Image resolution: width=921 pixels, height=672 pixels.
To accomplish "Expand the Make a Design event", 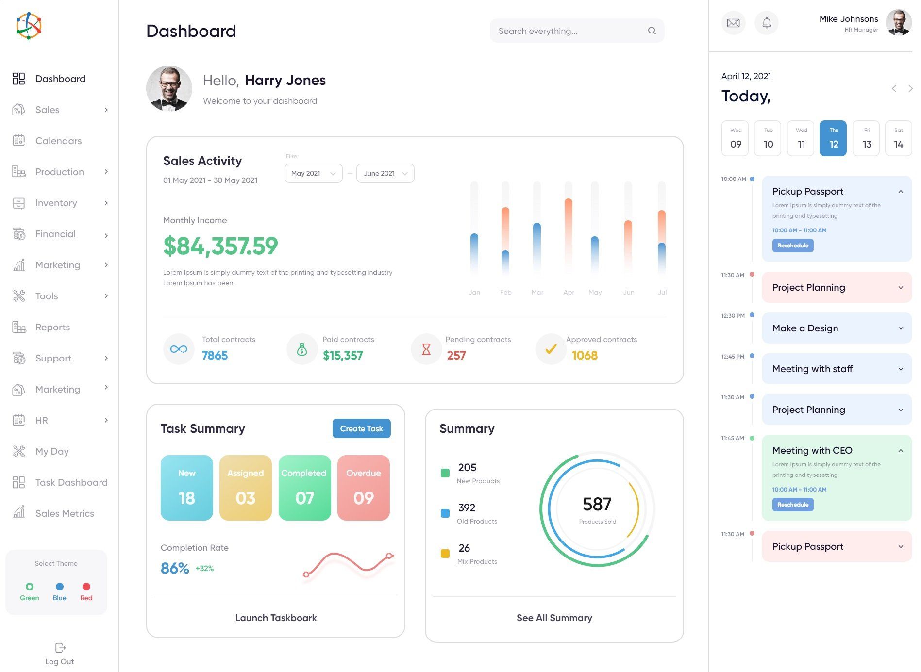I will [901, 328].
